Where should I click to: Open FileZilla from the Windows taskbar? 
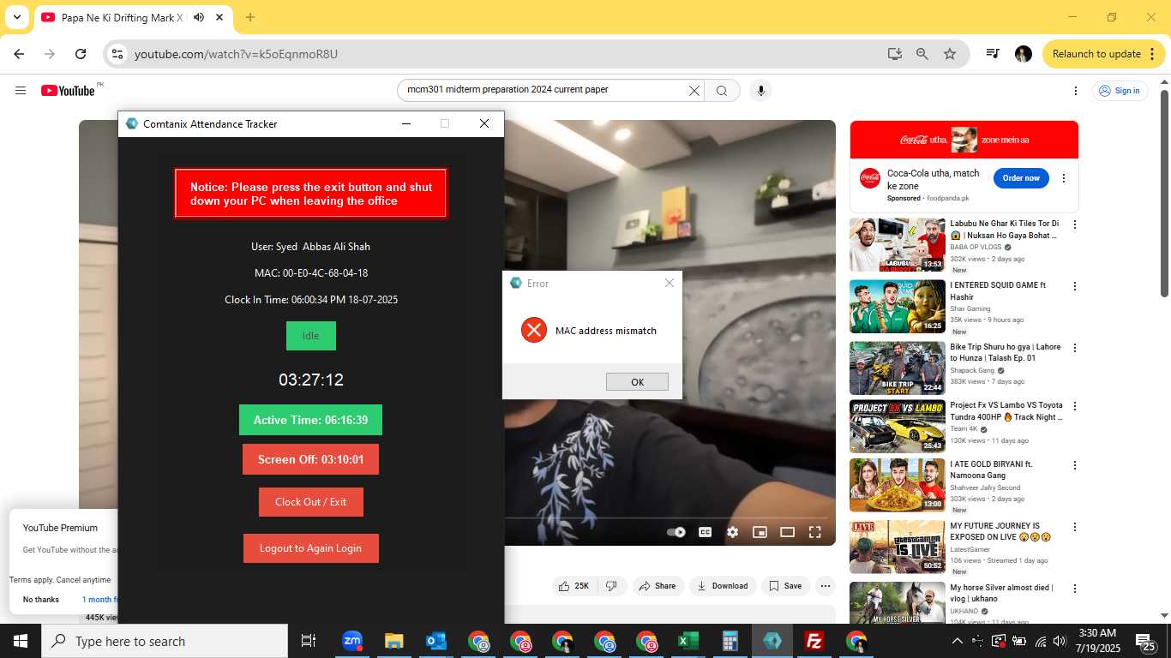pyautogui.click(x=814, y=641)
